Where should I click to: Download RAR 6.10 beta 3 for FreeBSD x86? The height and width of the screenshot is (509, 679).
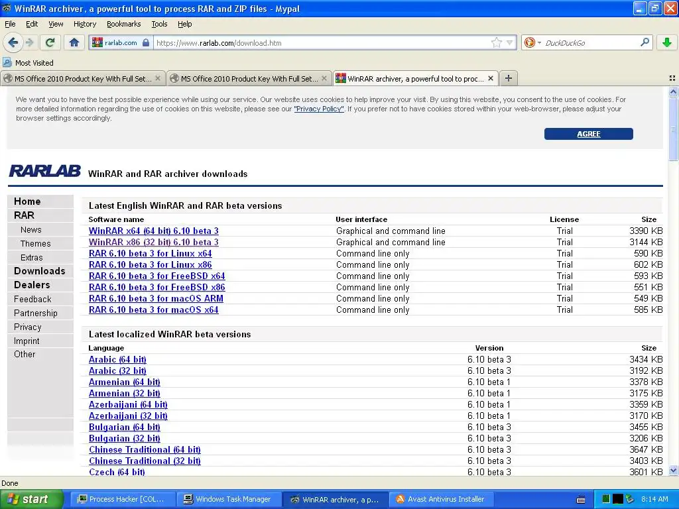tap(156, 287)
